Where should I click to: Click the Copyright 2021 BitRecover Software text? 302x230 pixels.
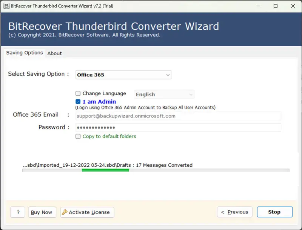84,35
